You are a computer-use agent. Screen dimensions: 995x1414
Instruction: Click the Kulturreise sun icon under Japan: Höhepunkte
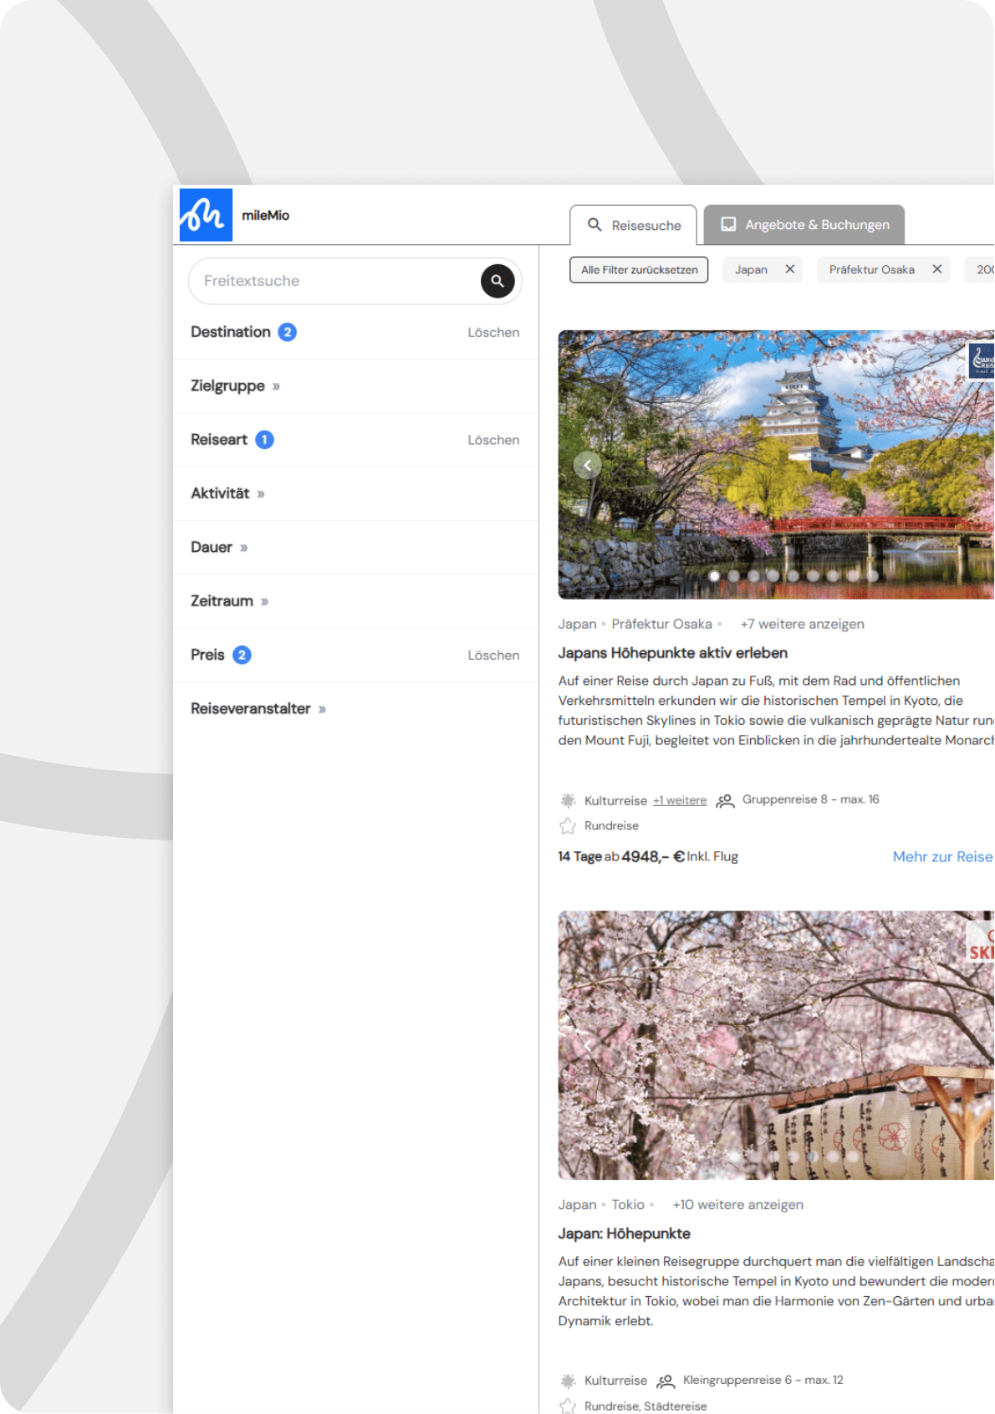[568, 1381]
